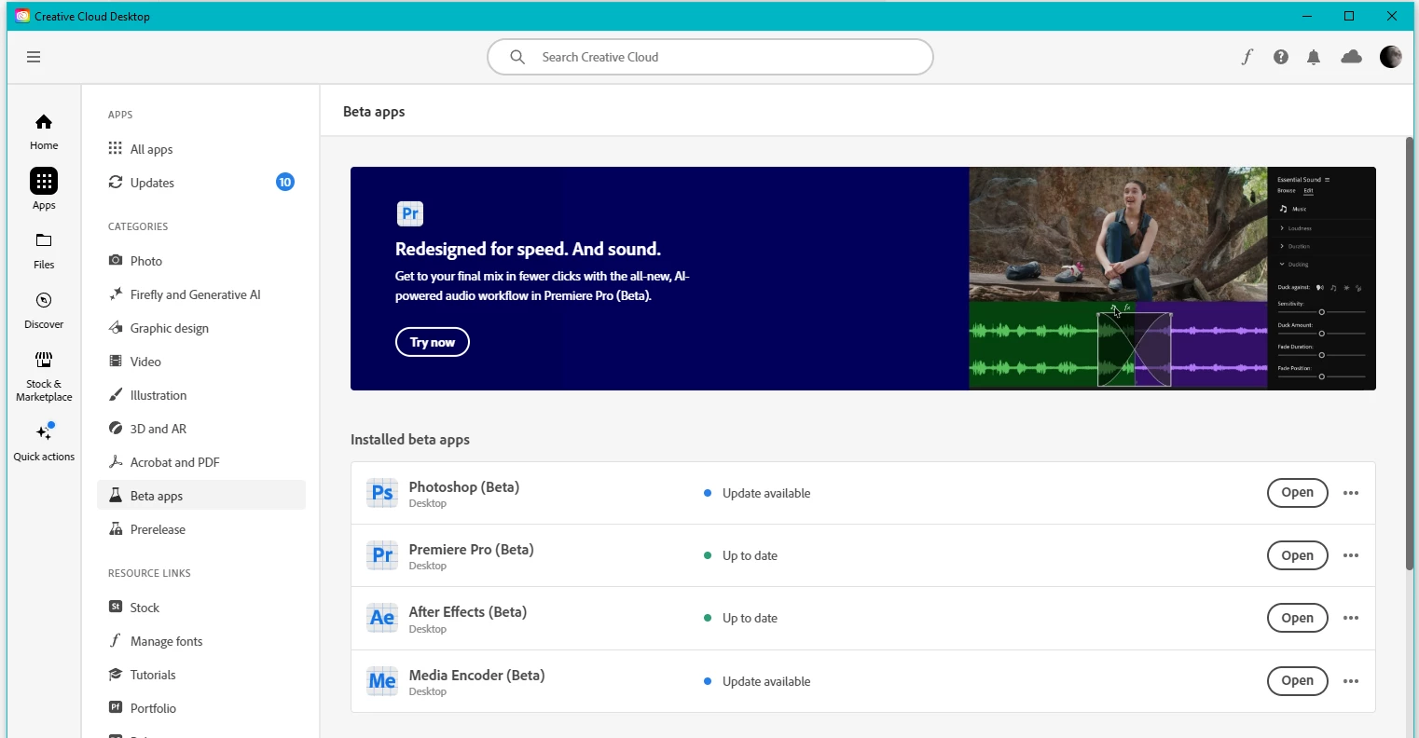Click After Effects (Beta) Up to date status
1419x738 pixels.
[740, 618]
